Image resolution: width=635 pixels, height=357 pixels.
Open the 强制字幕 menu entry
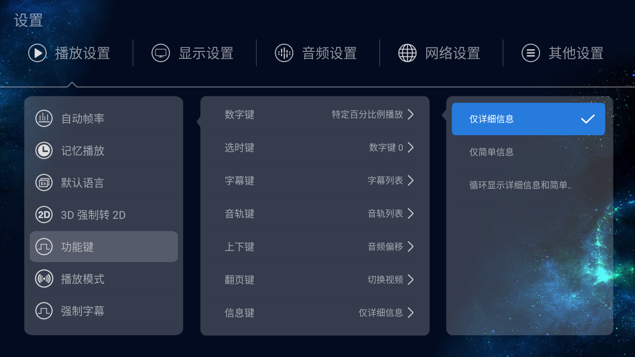coord(104,311)
